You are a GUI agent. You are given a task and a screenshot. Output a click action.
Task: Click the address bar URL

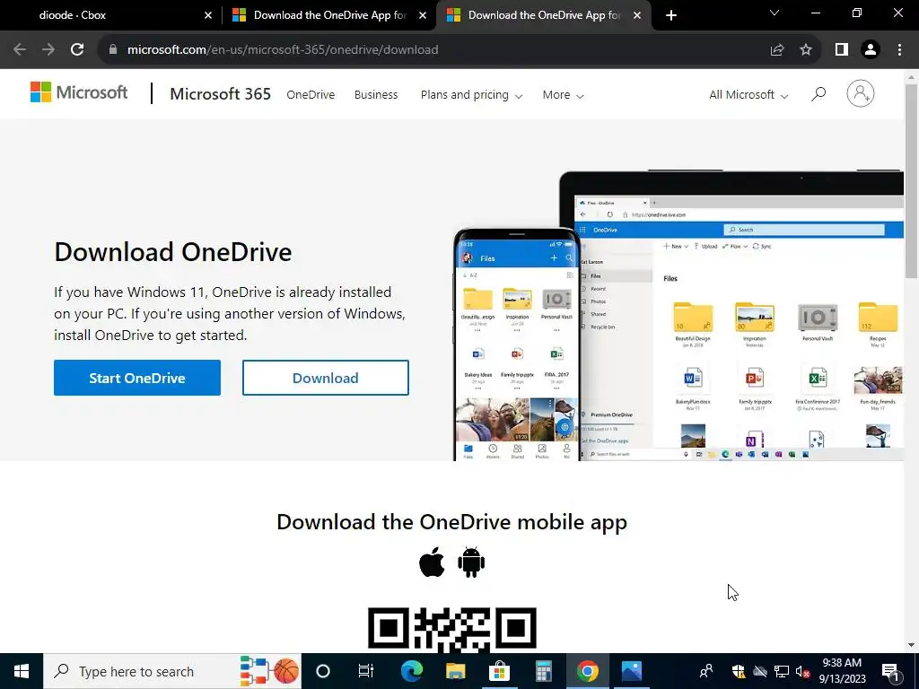(283, 50)
